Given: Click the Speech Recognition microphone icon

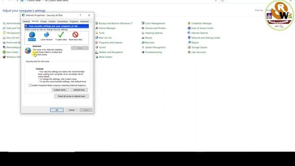Looking at the screenshot, I should click(x=143, y=47).
